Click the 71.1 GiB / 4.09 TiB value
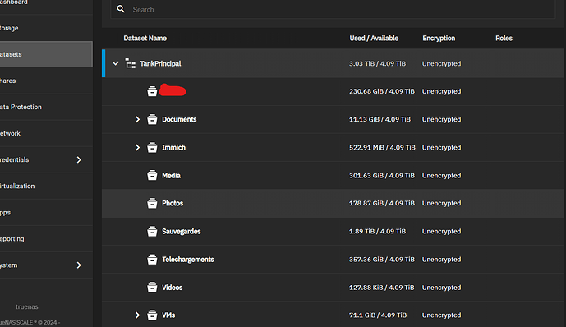 [378, 315]
